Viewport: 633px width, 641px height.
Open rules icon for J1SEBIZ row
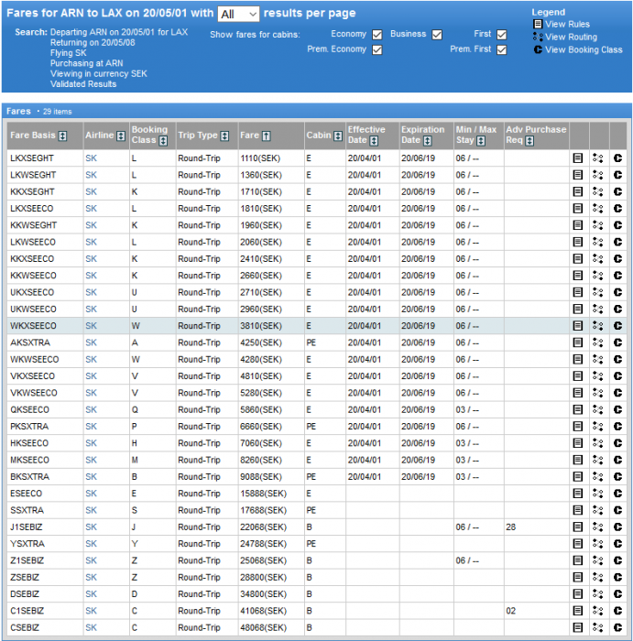577,527
